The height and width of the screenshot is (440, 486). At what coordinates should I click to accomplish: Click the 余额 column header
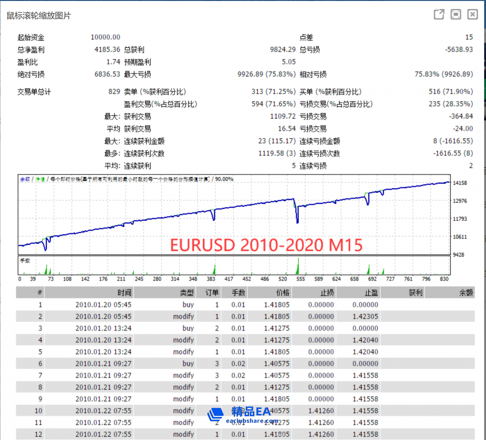tap(466, 293)
